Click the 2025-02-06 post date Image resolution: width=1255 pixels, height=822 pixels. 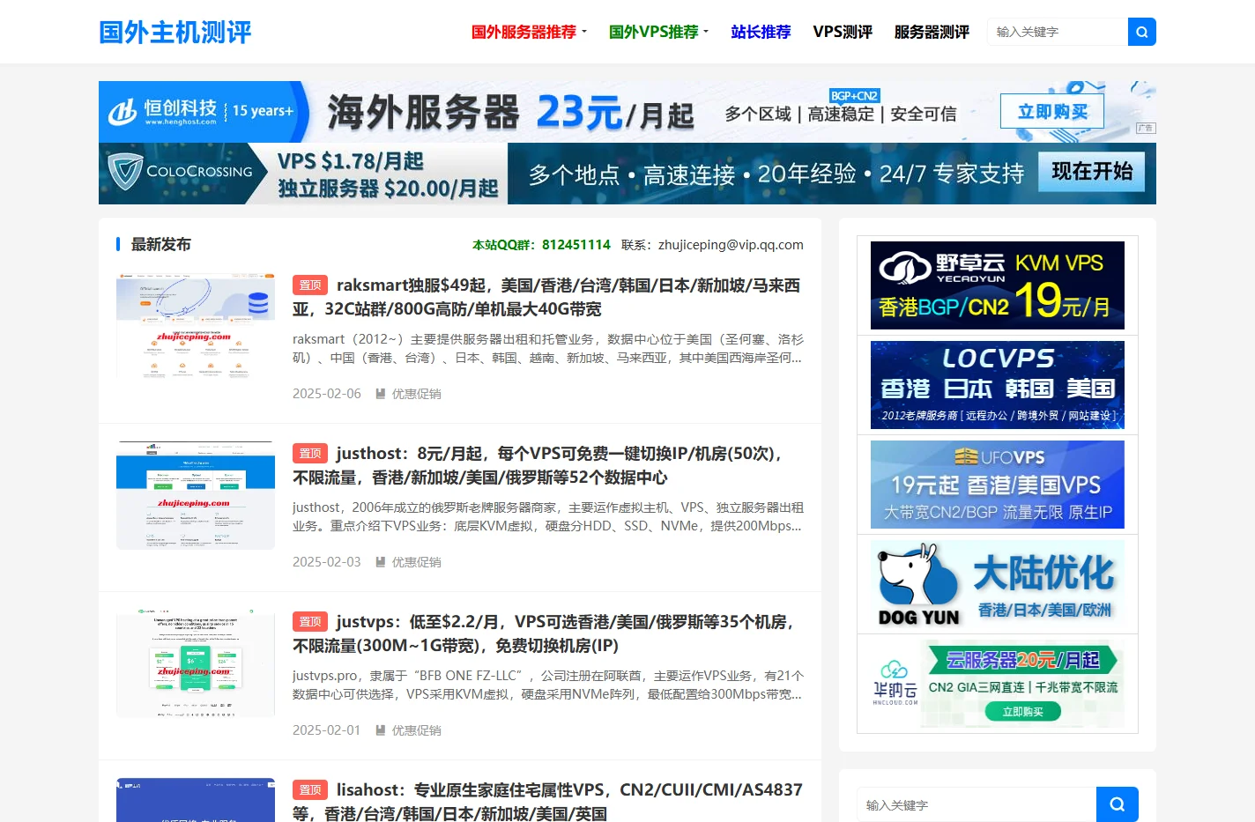tap(327, 394)
